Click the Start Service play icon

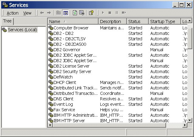click(x=103, y=13)
